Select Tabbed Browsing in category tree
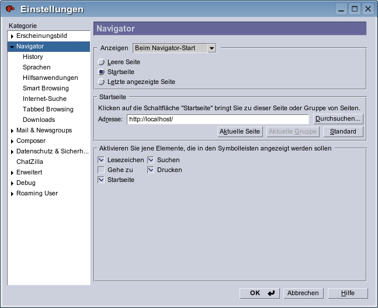The image size is (378, 308). tap(48, 109)
